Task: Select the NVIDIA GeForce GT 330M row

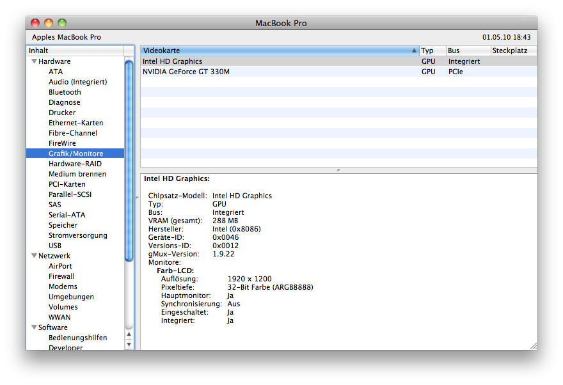Action: click(x=338, y=72)
